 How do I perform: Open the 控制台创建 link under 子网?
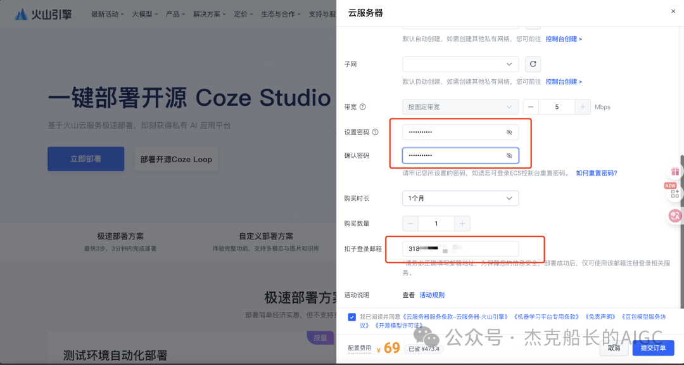coord(564,82)
